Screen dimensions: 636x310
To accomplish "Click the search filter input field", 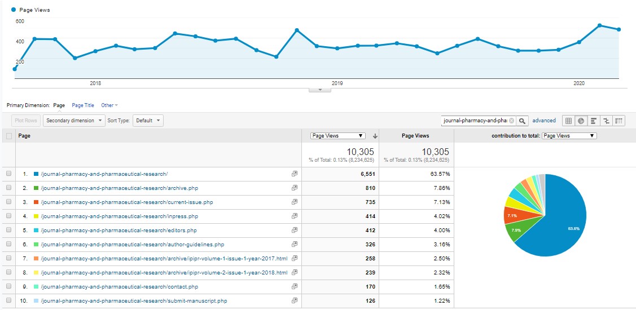I will click(x=475, y=121).
